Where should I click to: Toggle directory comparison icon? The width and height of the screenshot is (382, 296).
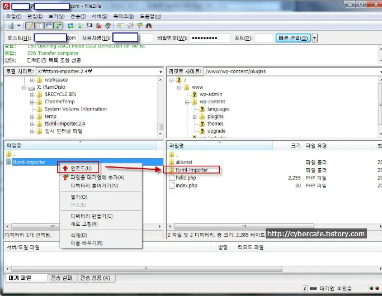pyautogui.click(x=130, y=26)
